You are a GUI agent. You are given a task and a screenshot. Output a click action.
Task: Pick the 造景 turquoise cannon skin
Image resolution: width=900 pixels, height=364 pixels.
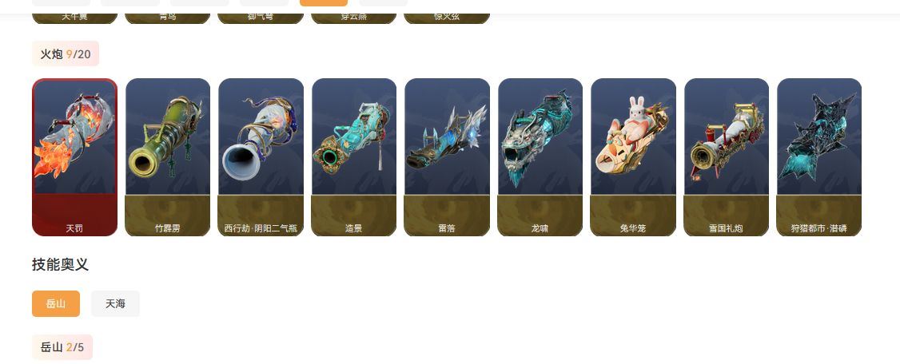tap(353, 157)
